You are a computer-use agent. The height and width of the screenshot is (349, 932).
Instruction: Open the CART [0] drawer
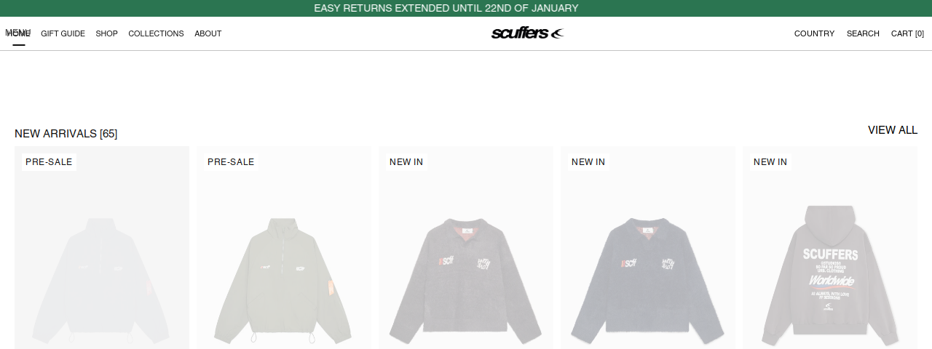coord(907,33)
